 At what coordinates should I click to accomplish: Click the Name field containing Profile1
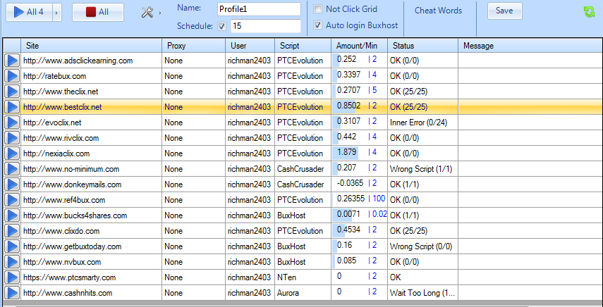tap(259, 10)
